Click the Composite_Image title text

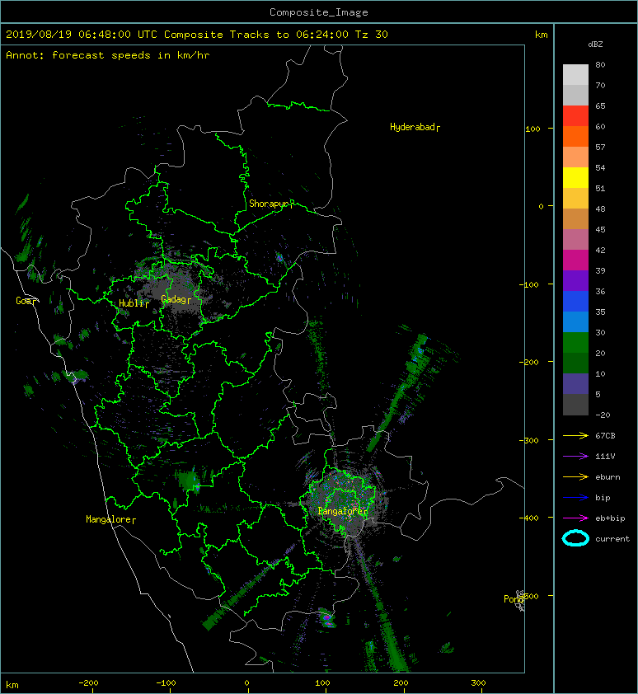[x=319, y=12]
